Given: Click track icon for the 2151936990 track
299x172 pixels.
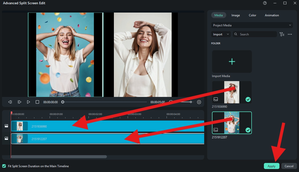Looking at the screenshot, I should [6, 126].
